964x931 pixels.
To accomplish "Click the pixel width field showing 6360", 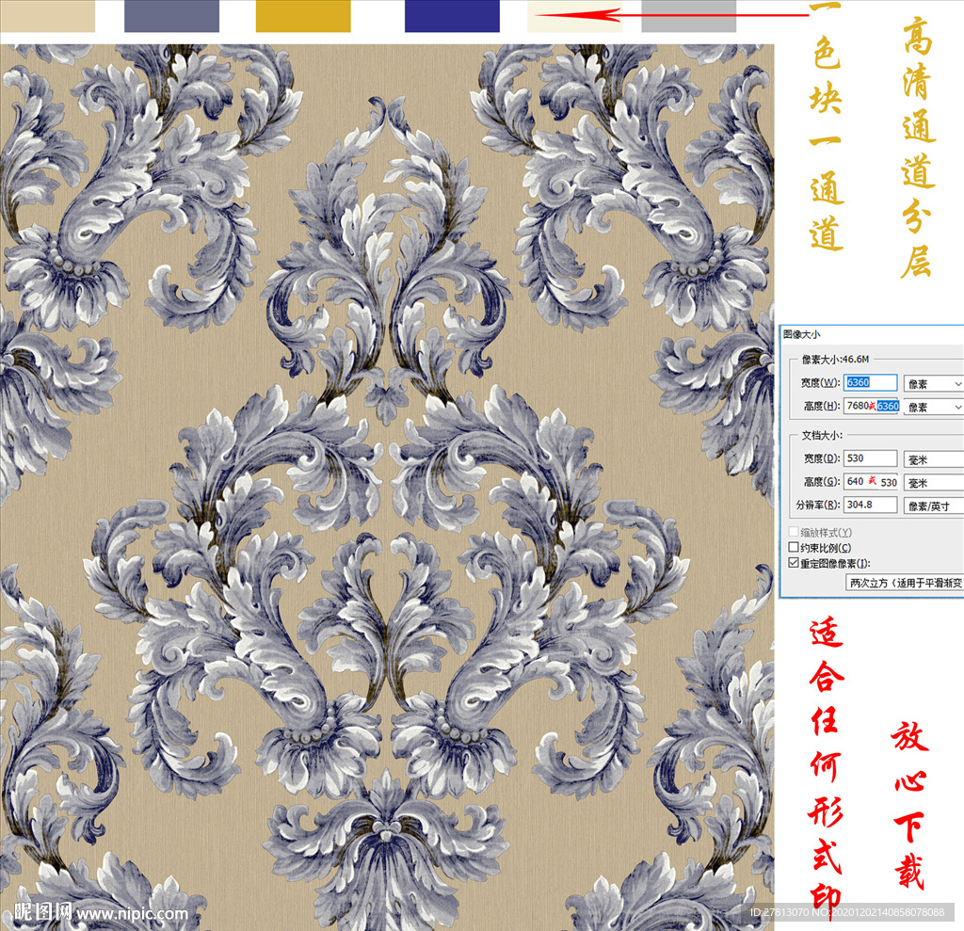I will [870, 382].
